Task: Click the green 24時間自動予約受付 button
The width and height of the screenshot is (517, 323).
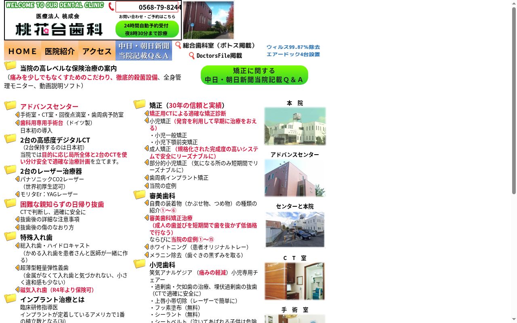Action: tap(147, 29)
